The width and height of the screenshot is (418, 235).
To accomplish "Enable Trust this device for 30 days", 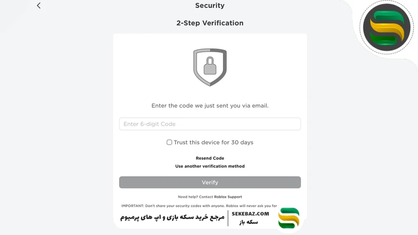I will [169, 142].
